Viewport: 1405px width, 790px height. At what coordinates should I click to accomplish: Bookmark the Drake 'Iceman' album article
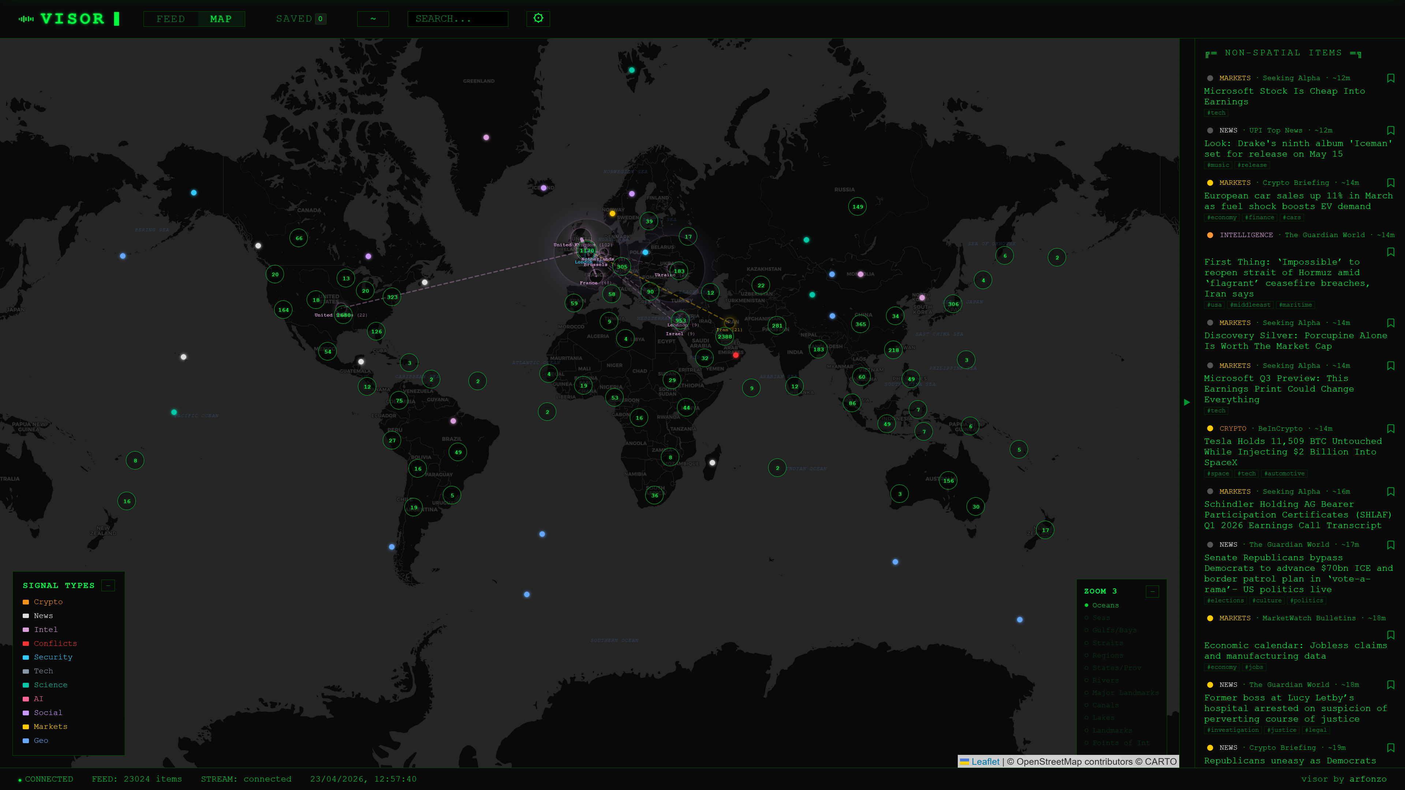pyautogui.click(x=1390, y=131)
